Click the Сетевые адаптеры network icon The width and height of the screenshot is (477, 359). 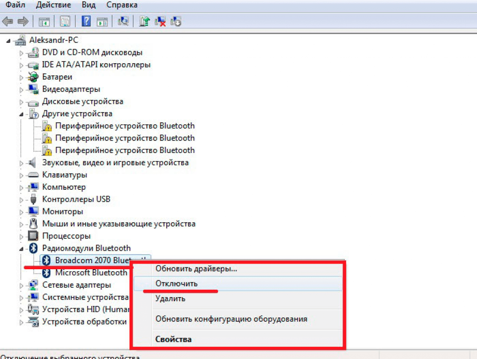coord(33,285)
